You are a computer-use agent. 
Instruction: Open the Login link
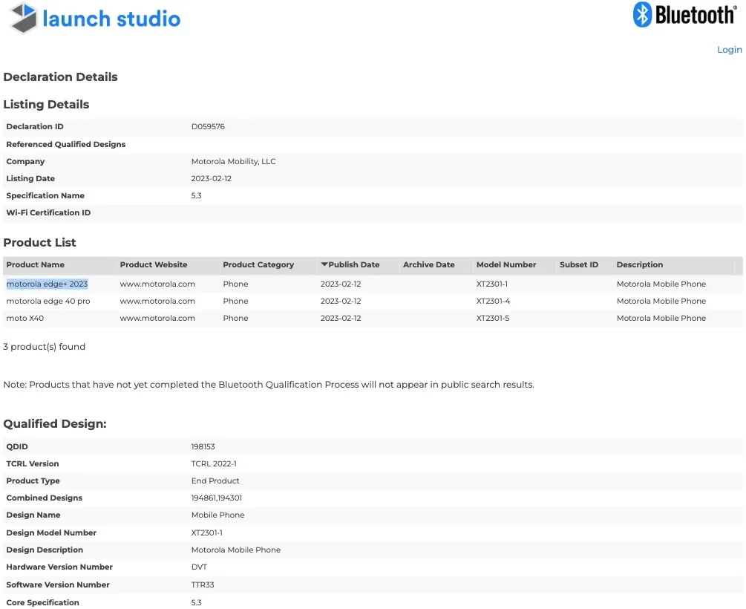[729, 50]
